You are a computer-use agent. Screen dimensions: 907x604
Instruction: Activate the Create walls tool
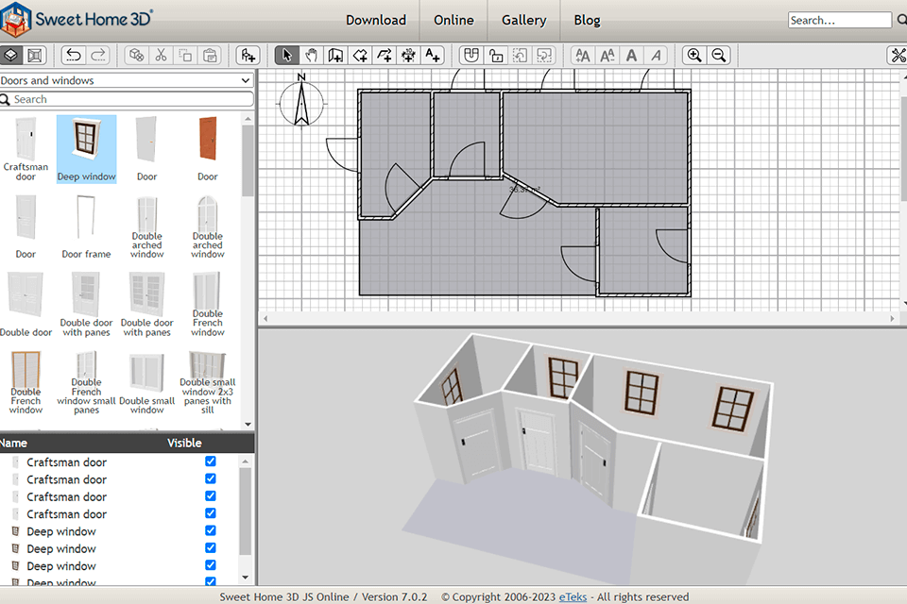tap(335, 56)
